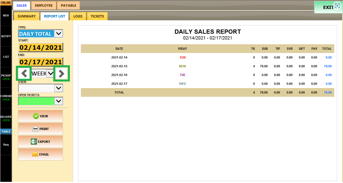Click the WED weekday cell
This screenshot has width=343, height=183.
pos(182,83)
